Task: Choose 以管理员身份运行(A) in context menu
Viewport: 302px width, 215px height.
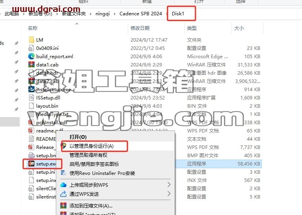Action: pos(92,146)
